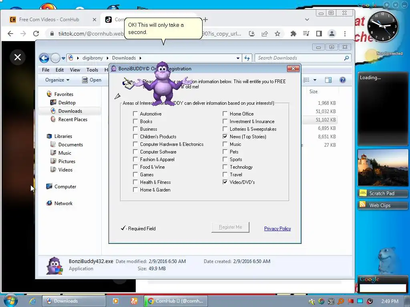Open the Edit menu in Explorer

pyautogui.click(x=60, y=70)
